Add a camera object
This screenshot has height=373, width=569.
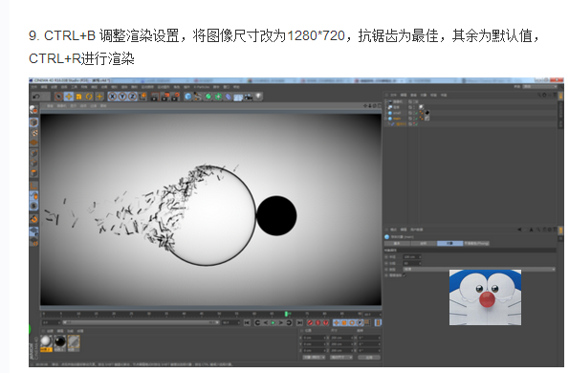(249, 97)
